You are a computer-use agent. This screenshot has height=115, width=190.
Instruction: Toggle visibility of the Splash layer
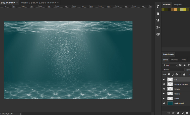pyautogui.click(x=164, y=89)
